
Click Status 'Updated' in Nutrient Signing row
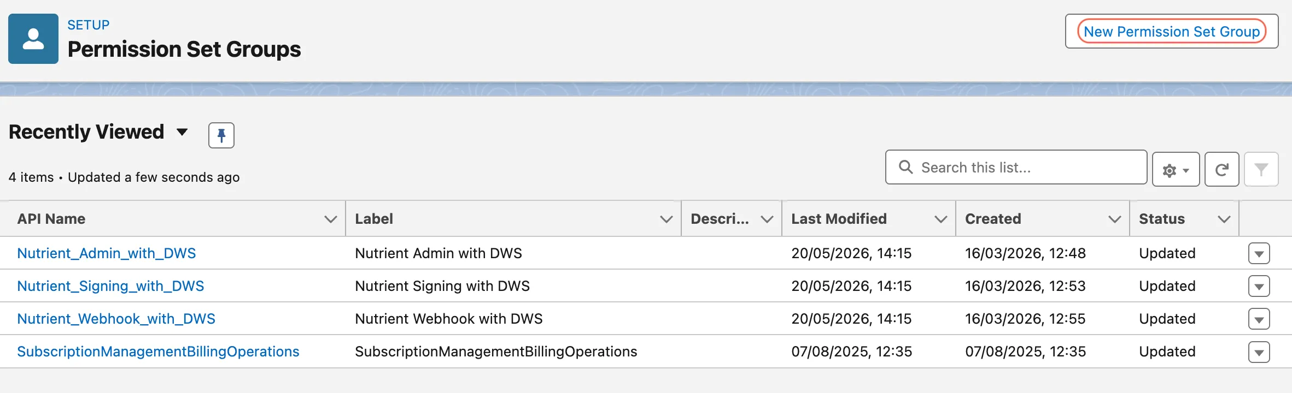coord(1167,286)
